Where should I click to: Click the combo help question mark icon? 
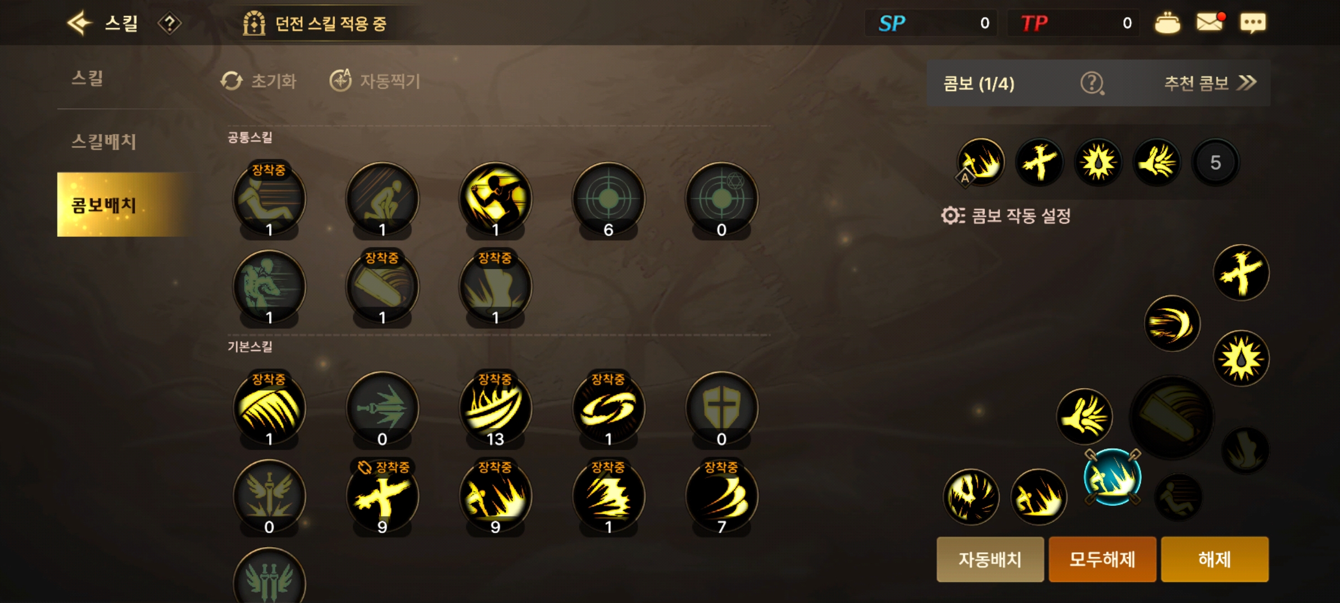click(x=1092, y=83)
